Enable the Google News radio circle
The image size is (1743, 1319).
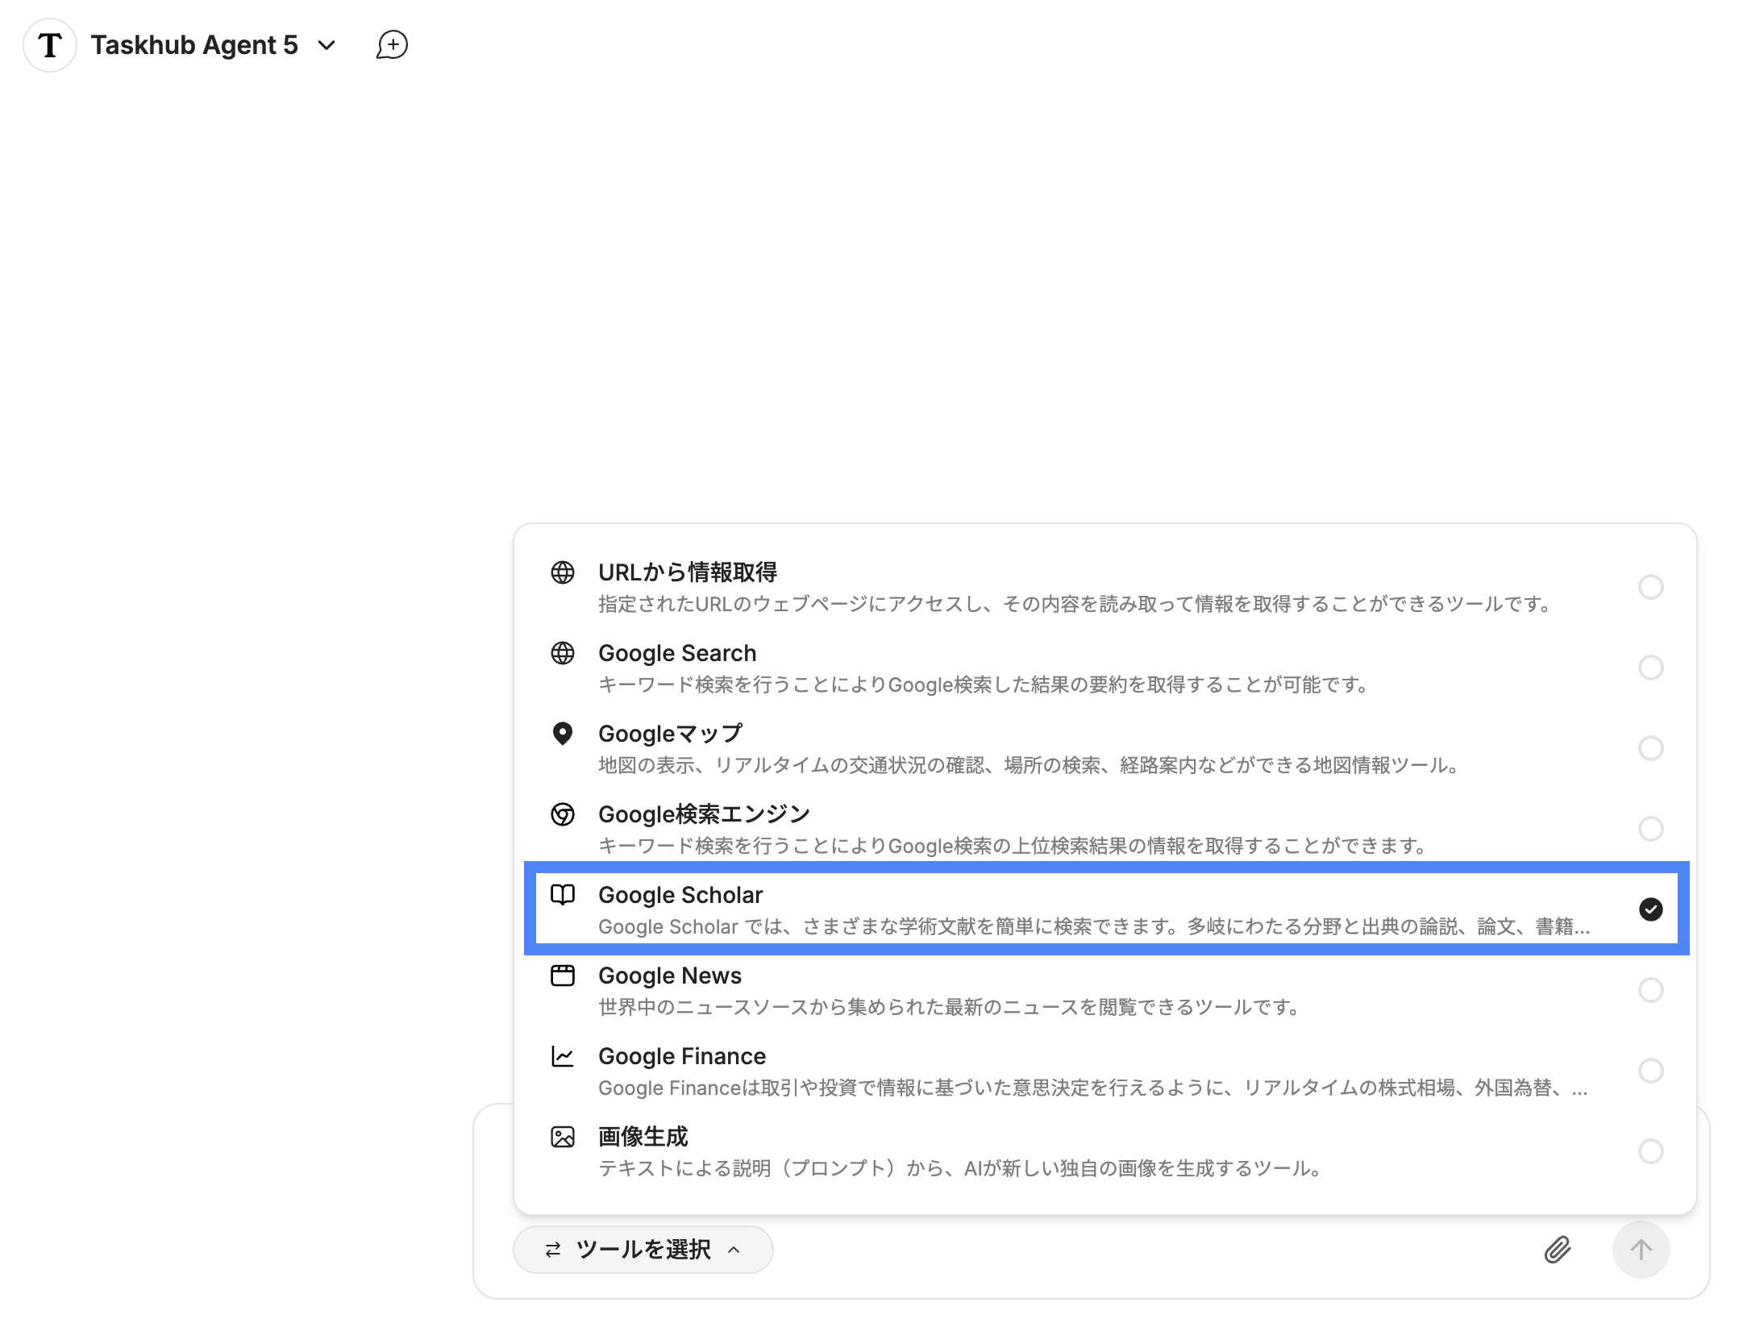(x=1650, y=990)
